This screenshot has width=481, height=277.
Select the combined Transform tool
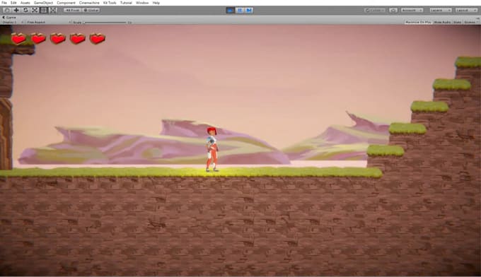point(53,10)
